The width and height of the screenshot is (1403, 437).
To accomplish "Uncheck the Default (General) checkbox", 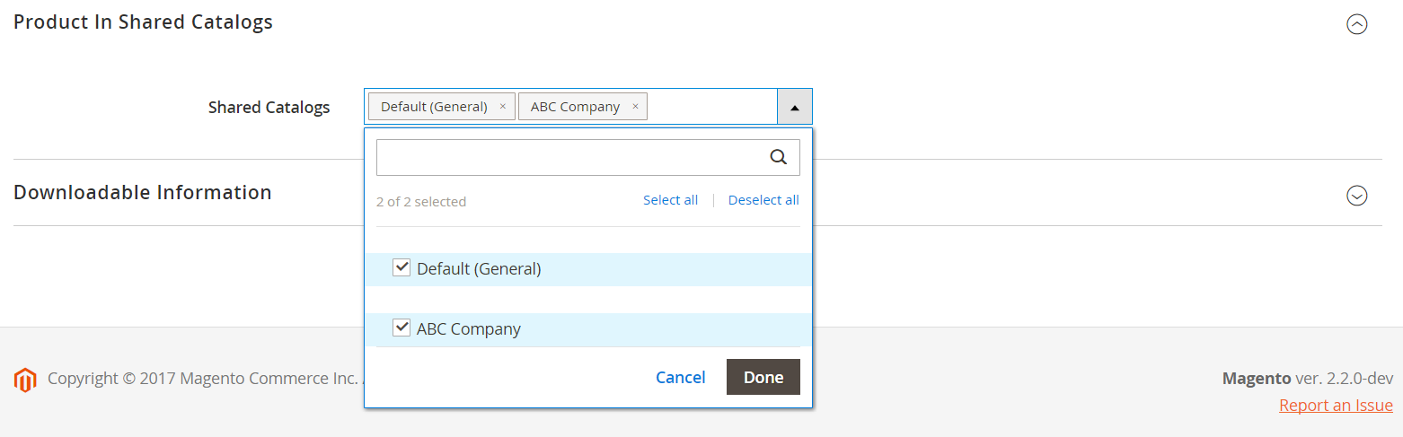I will (401, 267).
